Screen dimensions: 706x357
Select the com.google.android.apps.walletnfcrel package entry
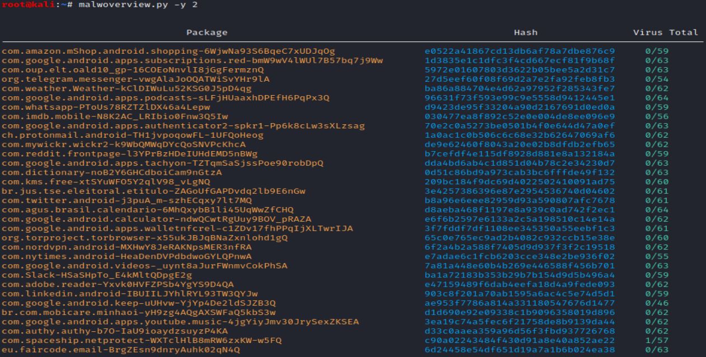[177, 228]
